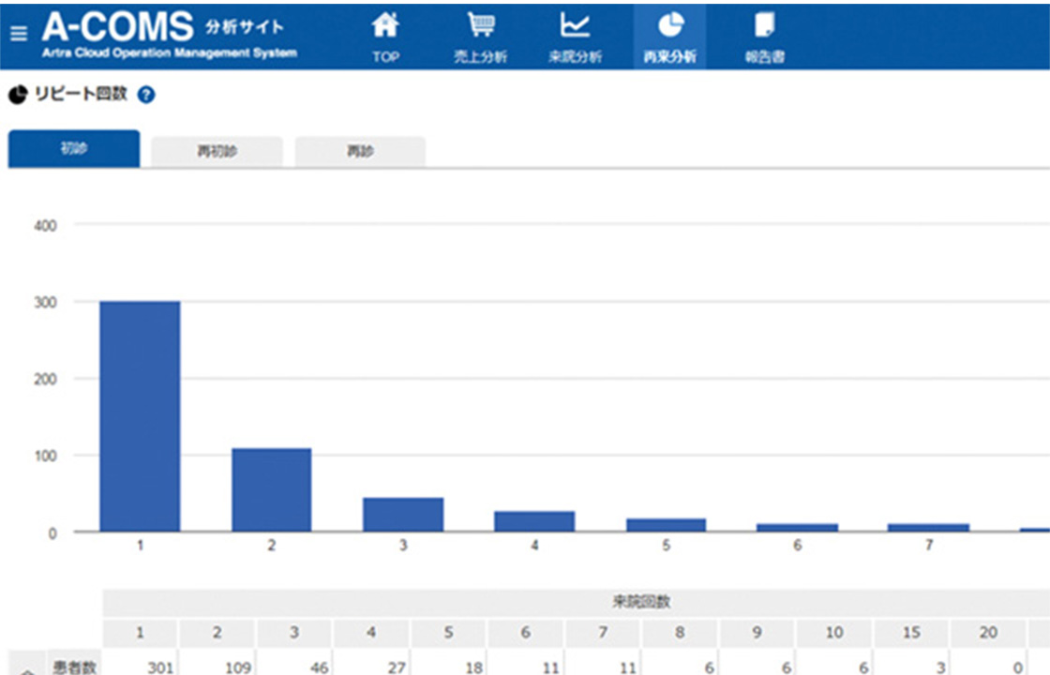Image resolution: width=1050 pixels, height=675 pixels.
Task: Click pie icon beside リピート回数 heading
Action: (17, 95)
